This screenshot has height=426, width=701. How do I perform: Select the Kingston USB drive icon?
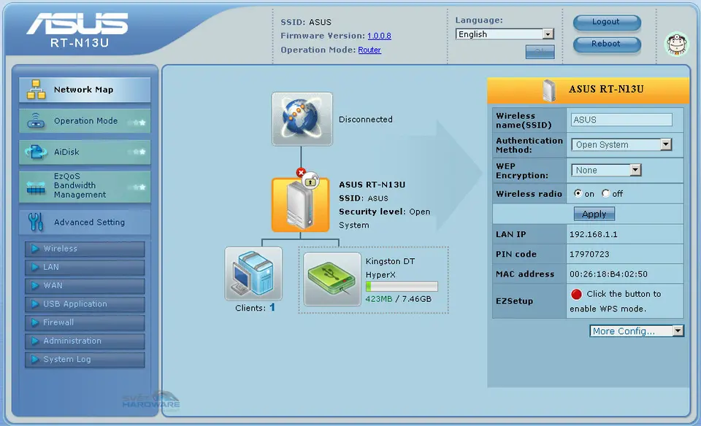click(332, 279)
